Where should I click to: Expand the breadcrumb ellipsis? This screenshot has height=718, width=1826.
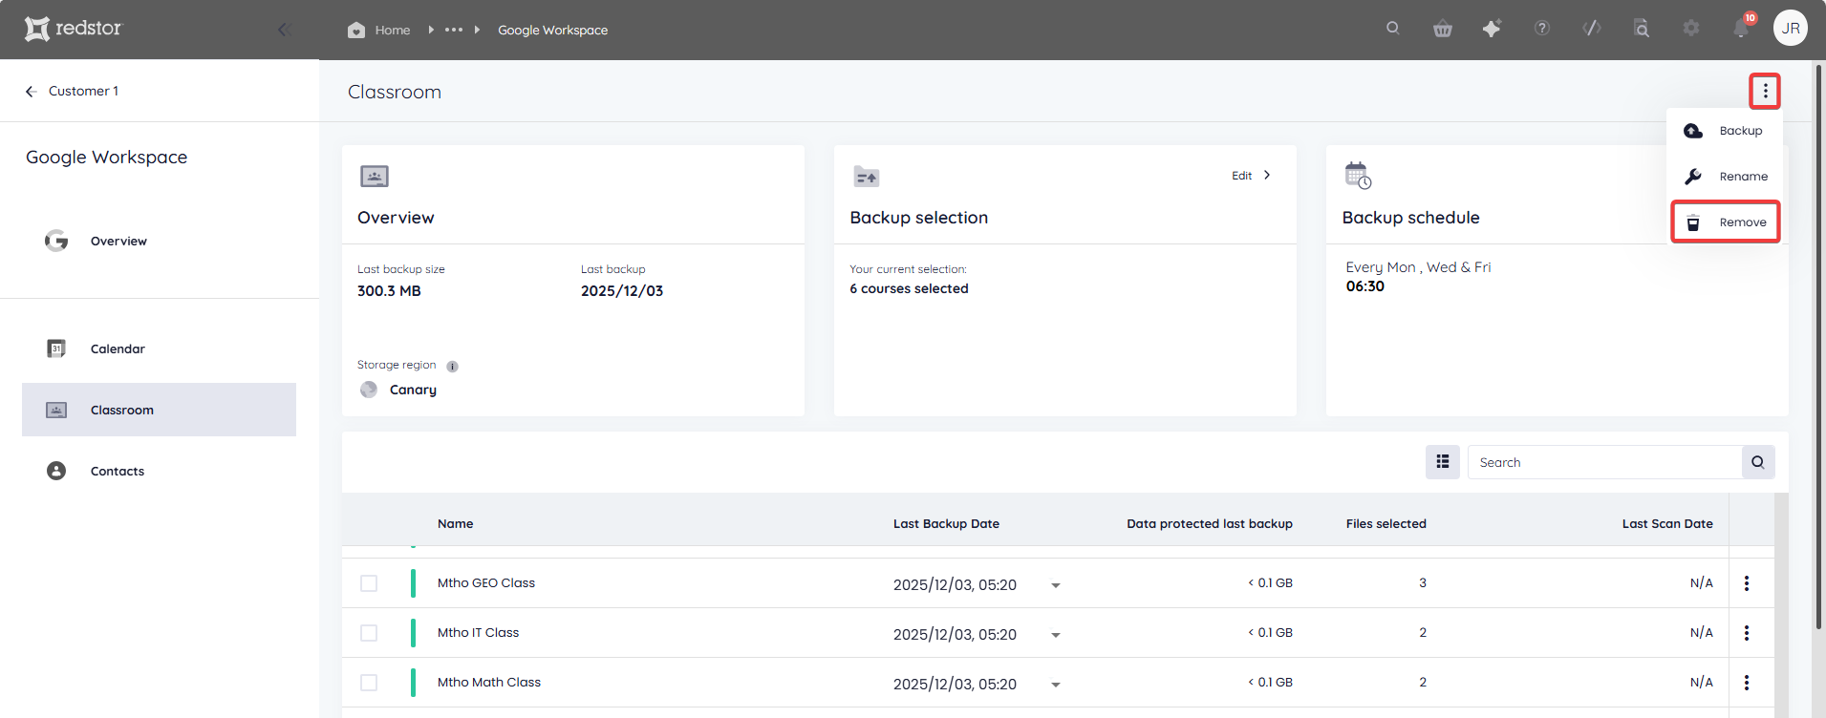[x=454, y=30]
